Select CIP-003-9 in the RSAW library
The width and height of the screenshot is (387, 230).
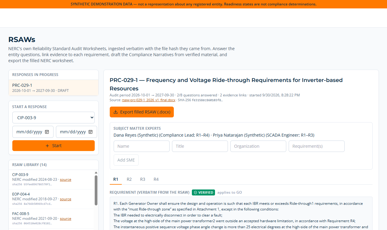51,180
